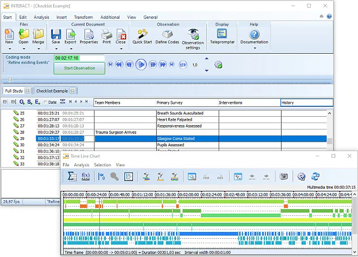This screenshot has height=257, width=358.
Task: Click the fast rewind button
Action: (x=119, y=65)
